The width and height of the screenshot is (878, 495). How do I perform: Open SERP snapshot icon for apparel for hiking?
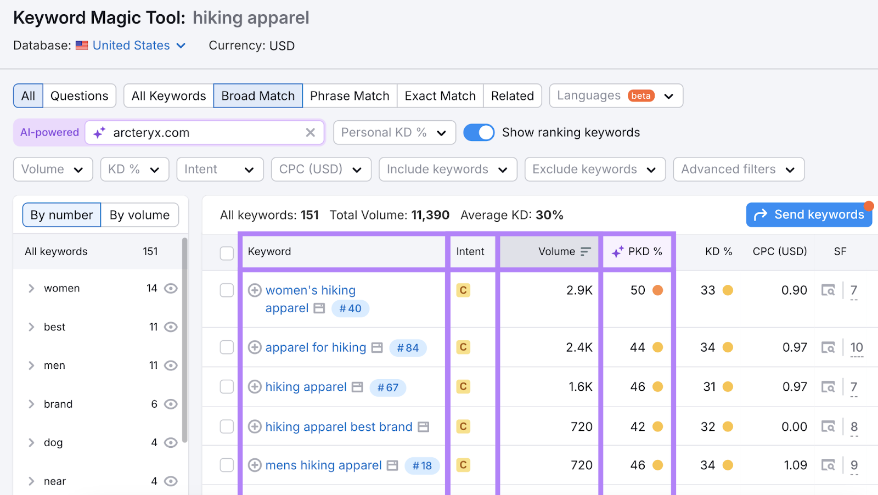point(376,347)
